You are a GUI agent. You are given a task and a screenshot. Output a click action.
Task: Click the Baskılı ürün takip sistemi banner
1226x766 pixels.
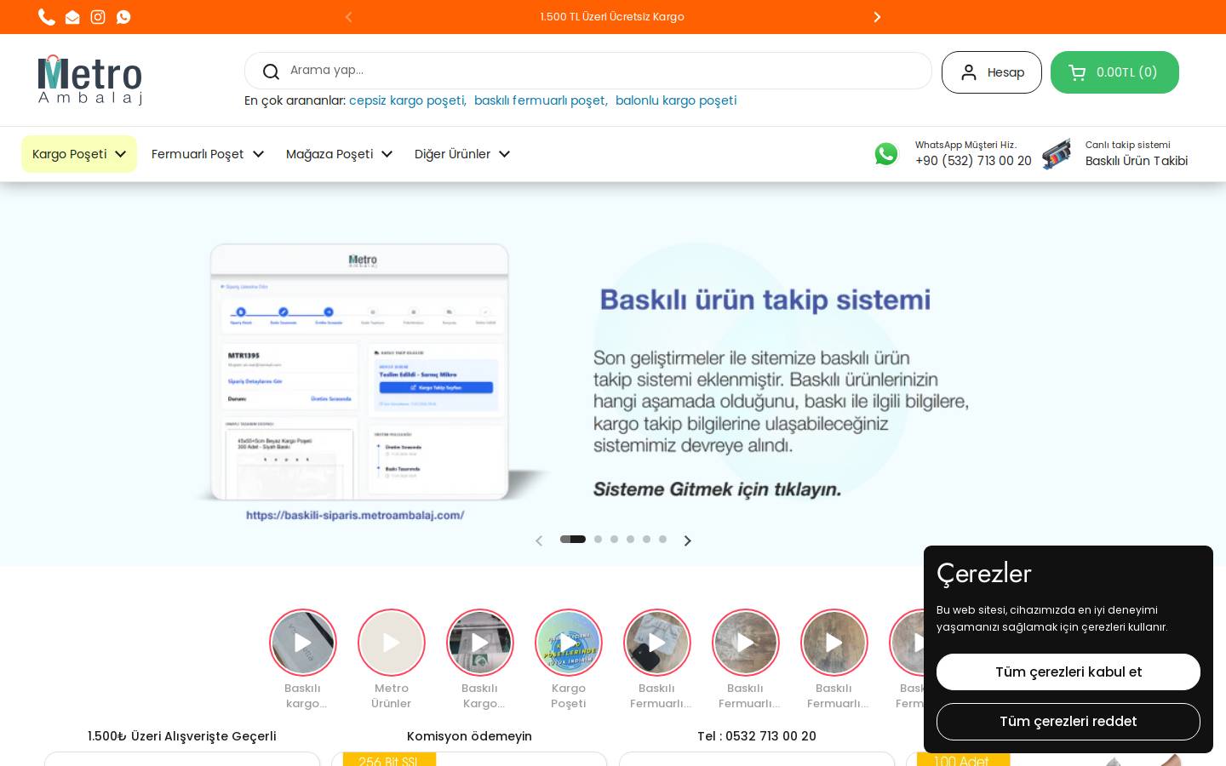[x=613, y=374]
